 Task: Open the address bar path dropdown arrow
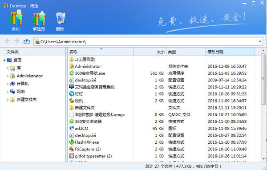point(260,41)
